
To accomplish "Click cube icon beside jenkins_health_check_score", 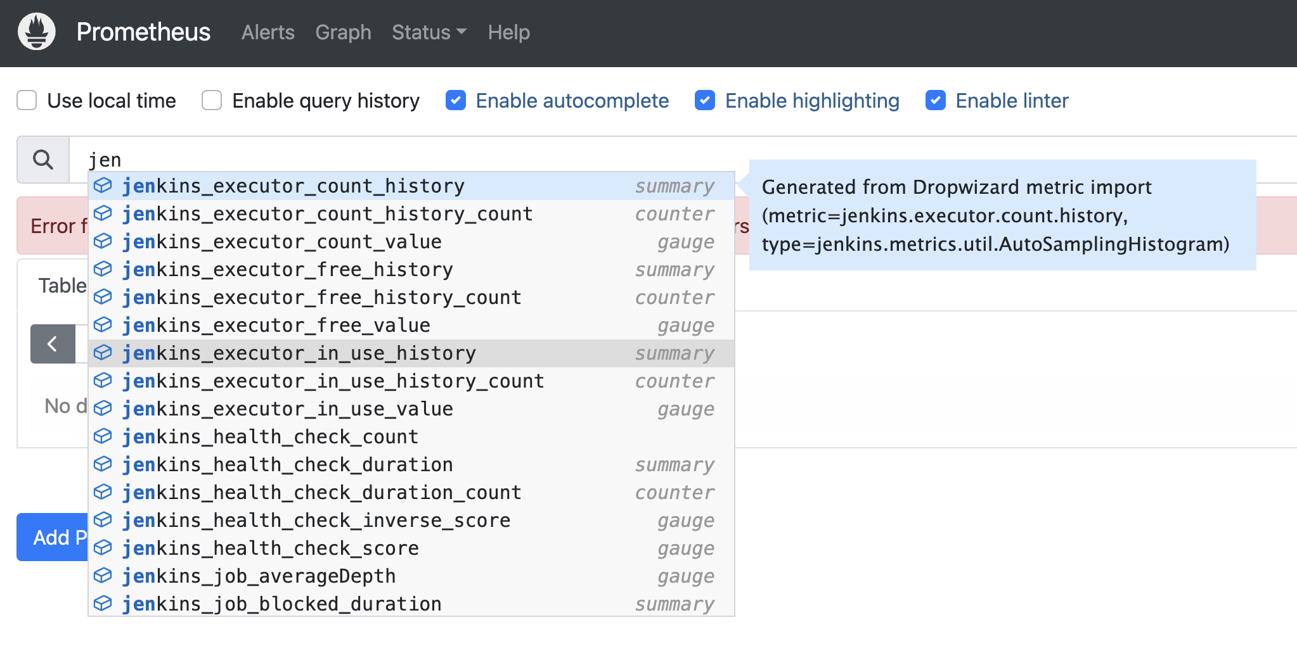I will pos(103,548).
